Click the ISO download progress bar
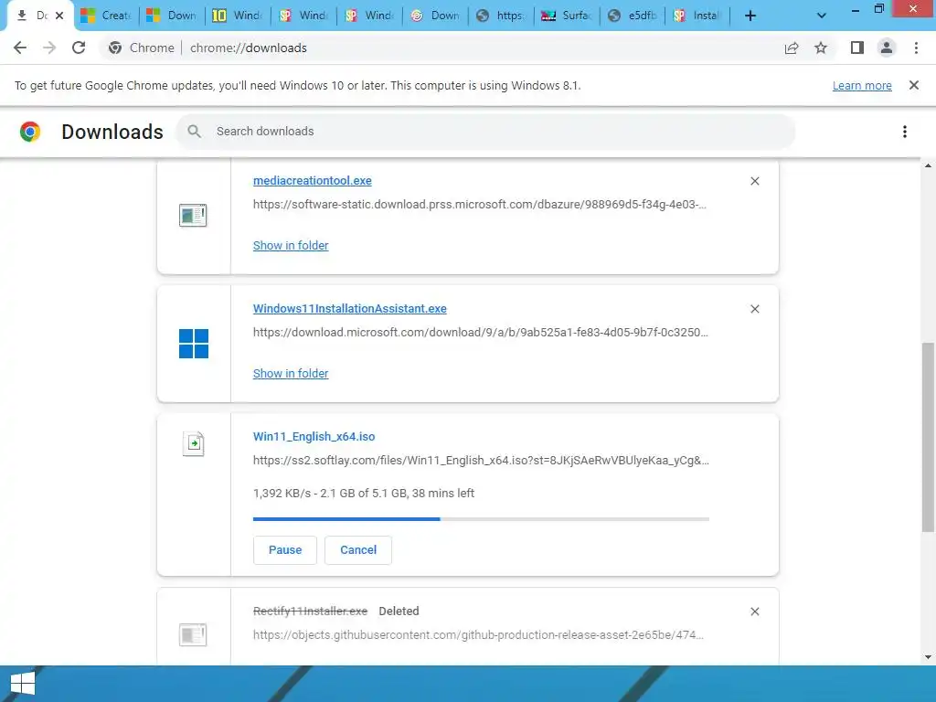936x702 pixels. tap(481, 519)
